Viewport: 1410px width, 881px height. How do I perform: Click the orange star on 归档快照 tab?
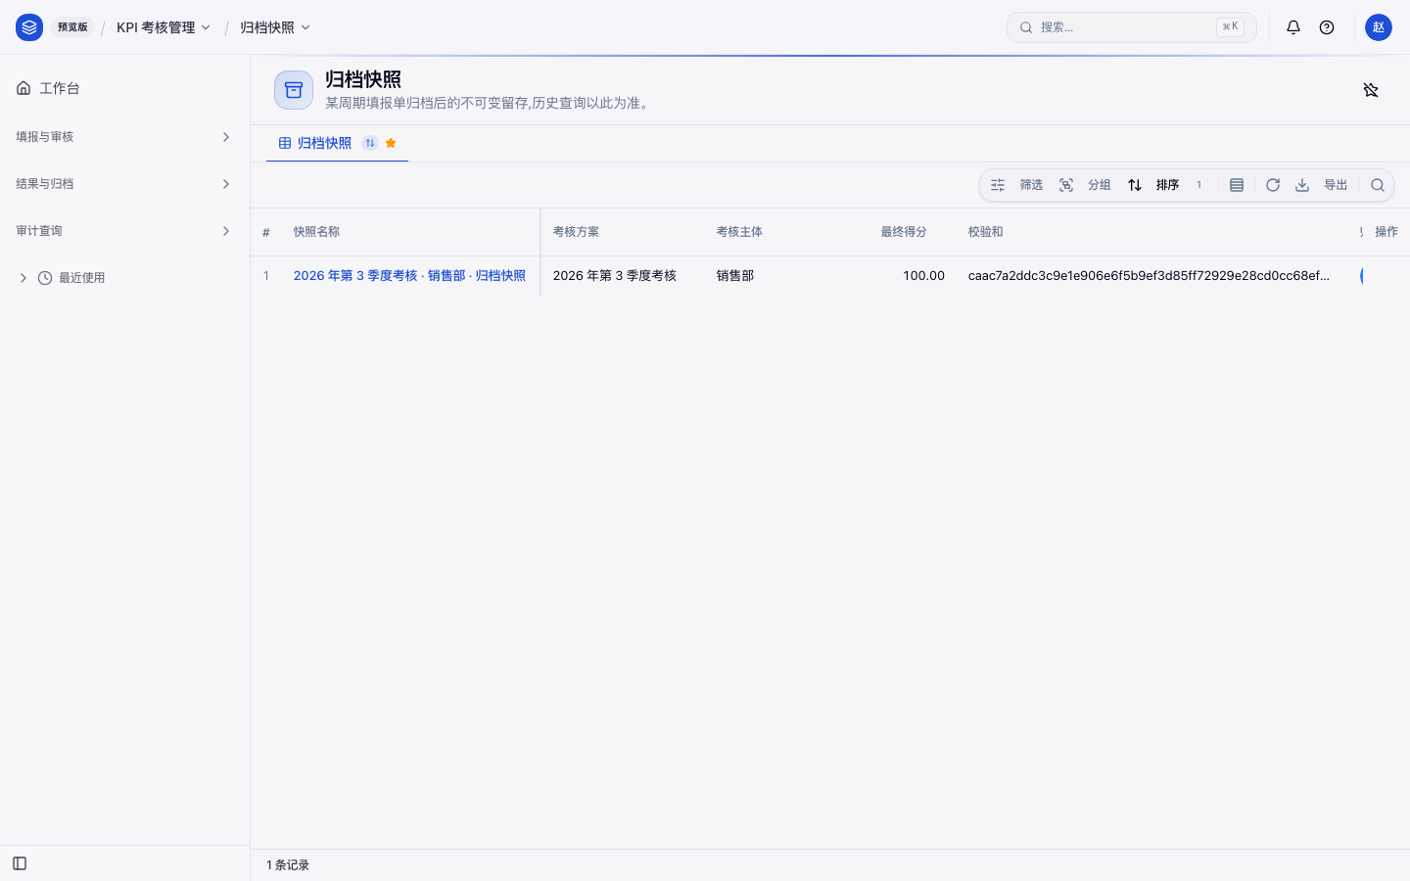[391, 143]
